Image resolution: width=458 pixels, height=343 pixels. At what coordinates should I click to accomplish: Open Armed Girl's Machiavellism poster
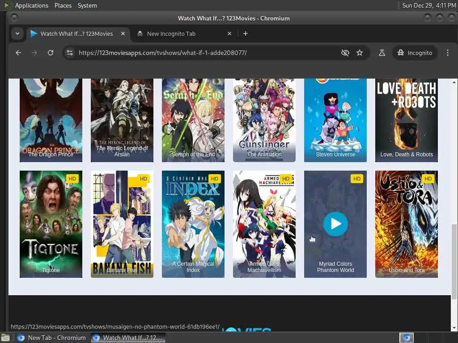(264, 224)
